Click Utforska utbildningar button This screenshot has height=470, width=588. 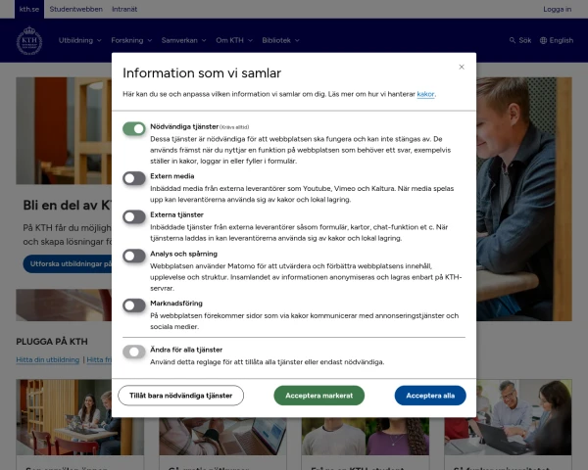[x=68, y=263]
